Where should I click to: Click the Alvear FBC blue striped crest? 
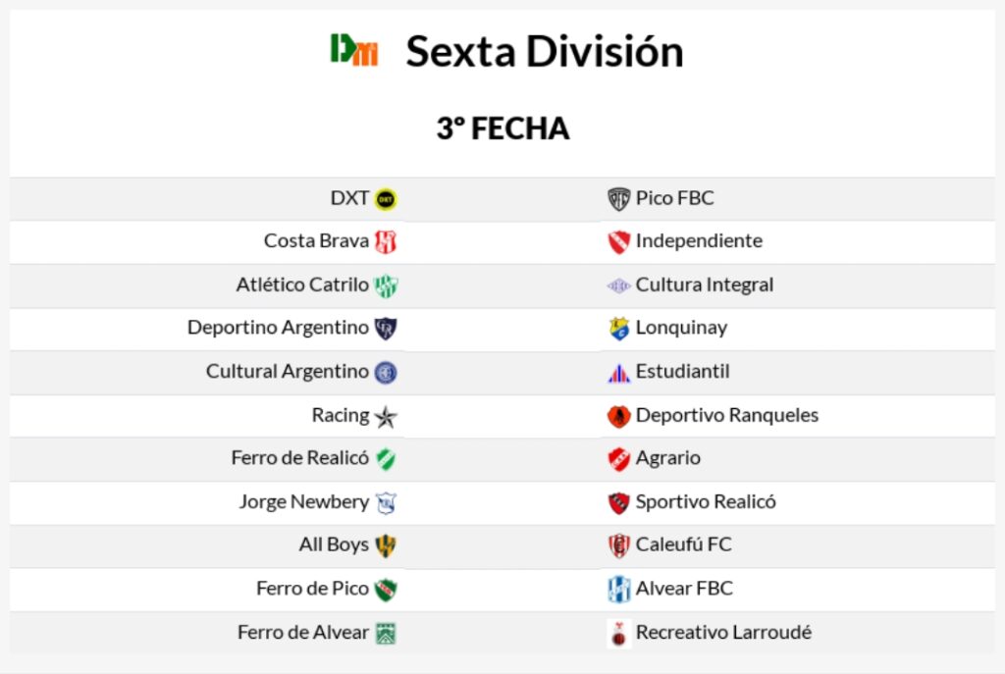pyautogui.click(x=618, y=589)
